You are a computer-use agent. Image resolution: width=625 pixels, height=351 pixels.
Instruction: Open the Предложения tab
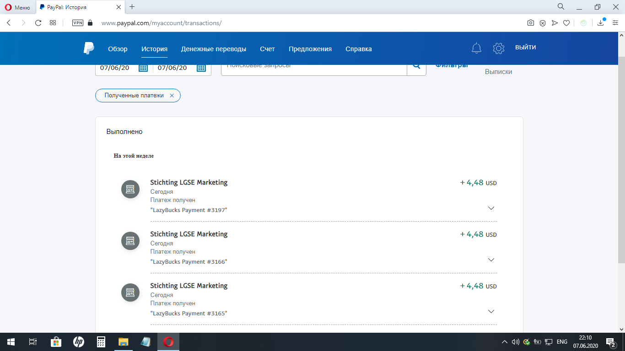click(x=310, y=49)
